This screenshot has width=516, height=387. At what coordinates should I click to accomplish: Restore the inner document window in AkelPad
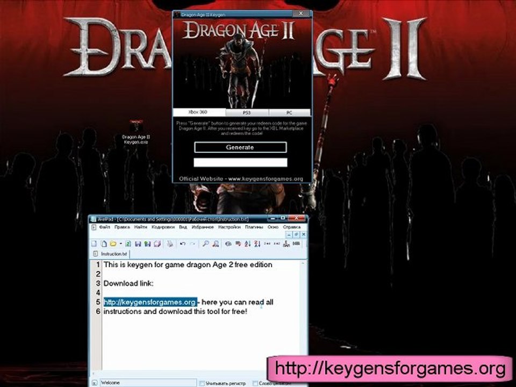(296, 235)
